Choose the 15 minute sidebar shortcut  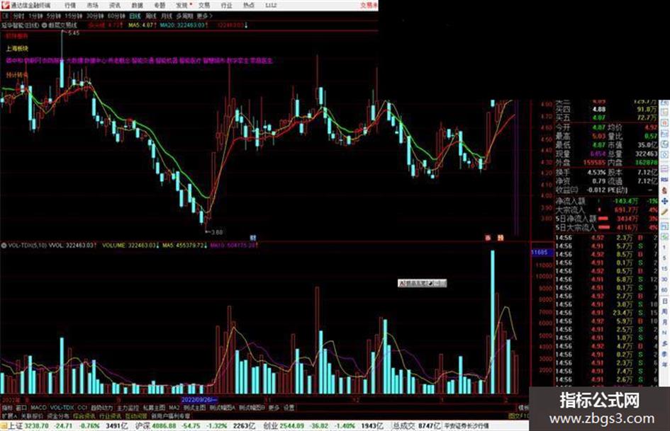(x=664, y=269)
